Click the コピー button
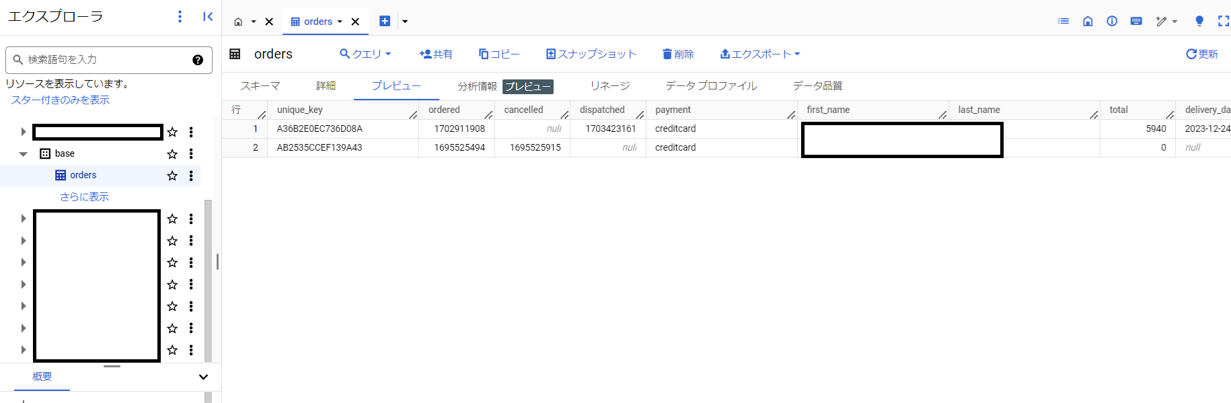 point(498,54)
